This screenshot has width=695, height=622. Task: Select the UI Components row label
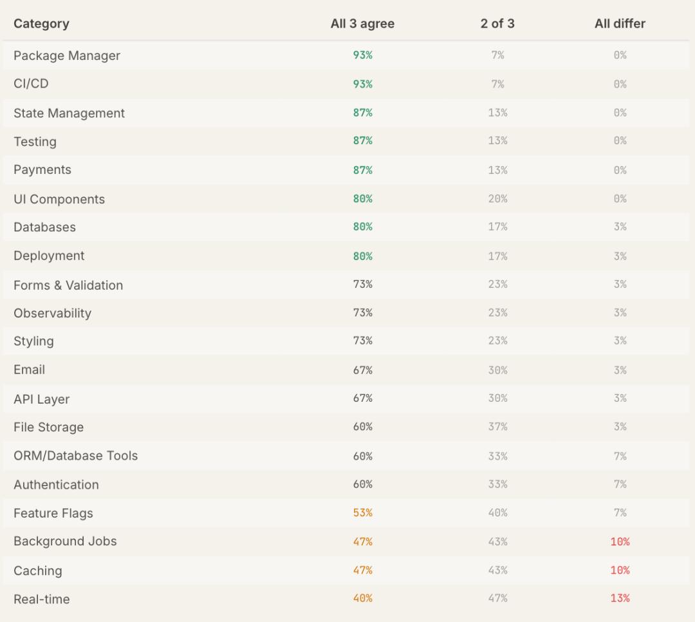point(59,199)
